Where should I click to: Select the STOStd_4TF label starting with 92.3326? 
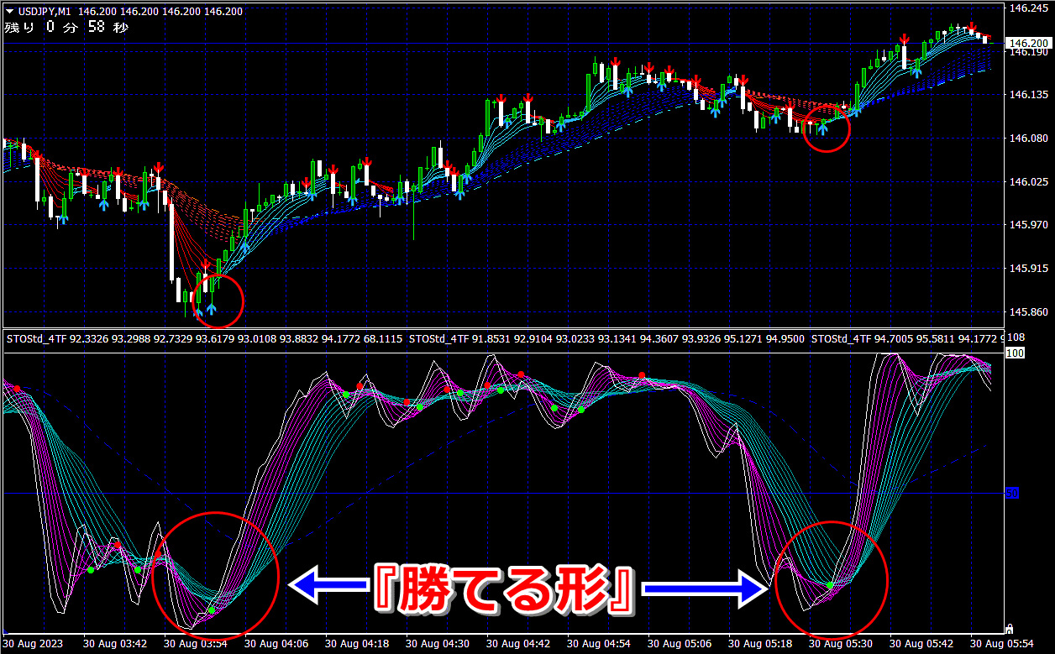(204, 339)
